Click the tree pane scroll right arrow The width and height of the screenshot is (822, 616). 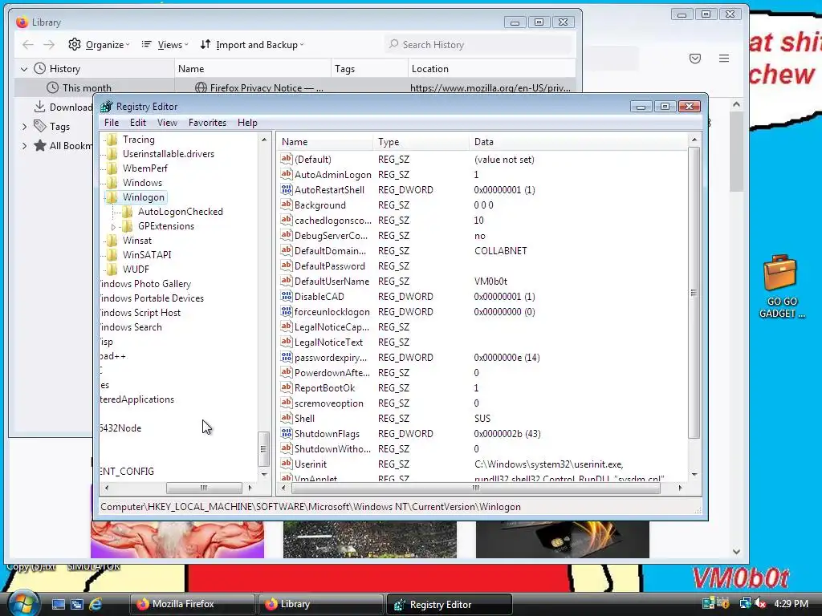coord(250,488)
